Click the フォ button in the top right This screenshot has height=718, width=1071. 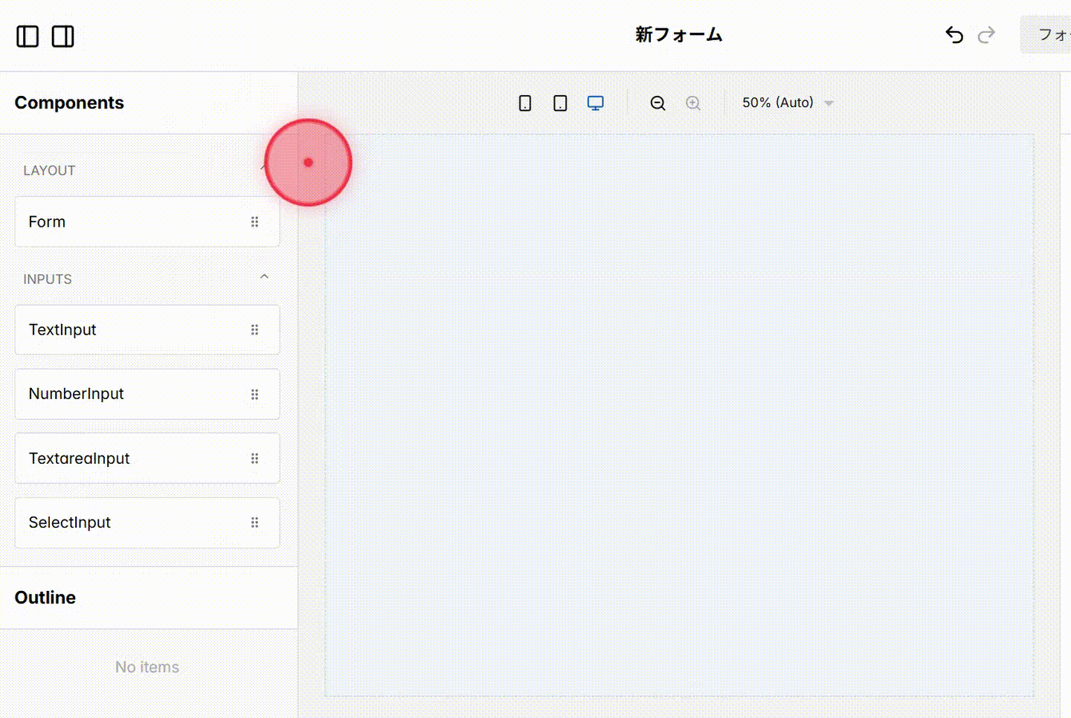coord(1050,34)
